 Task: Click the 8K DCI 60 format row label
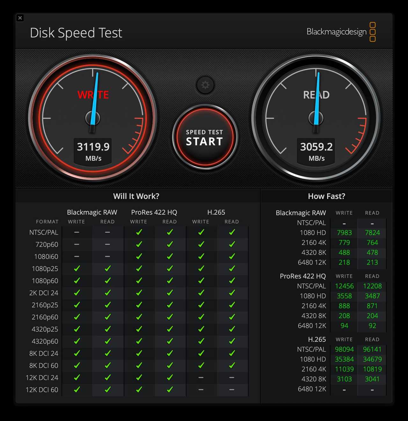click(x=44, y=366)
